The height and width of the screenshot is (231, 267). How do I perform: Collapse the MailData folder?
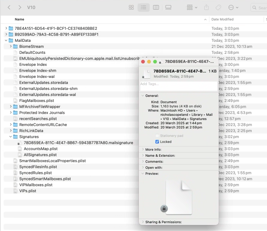click(x=6, y=40)
